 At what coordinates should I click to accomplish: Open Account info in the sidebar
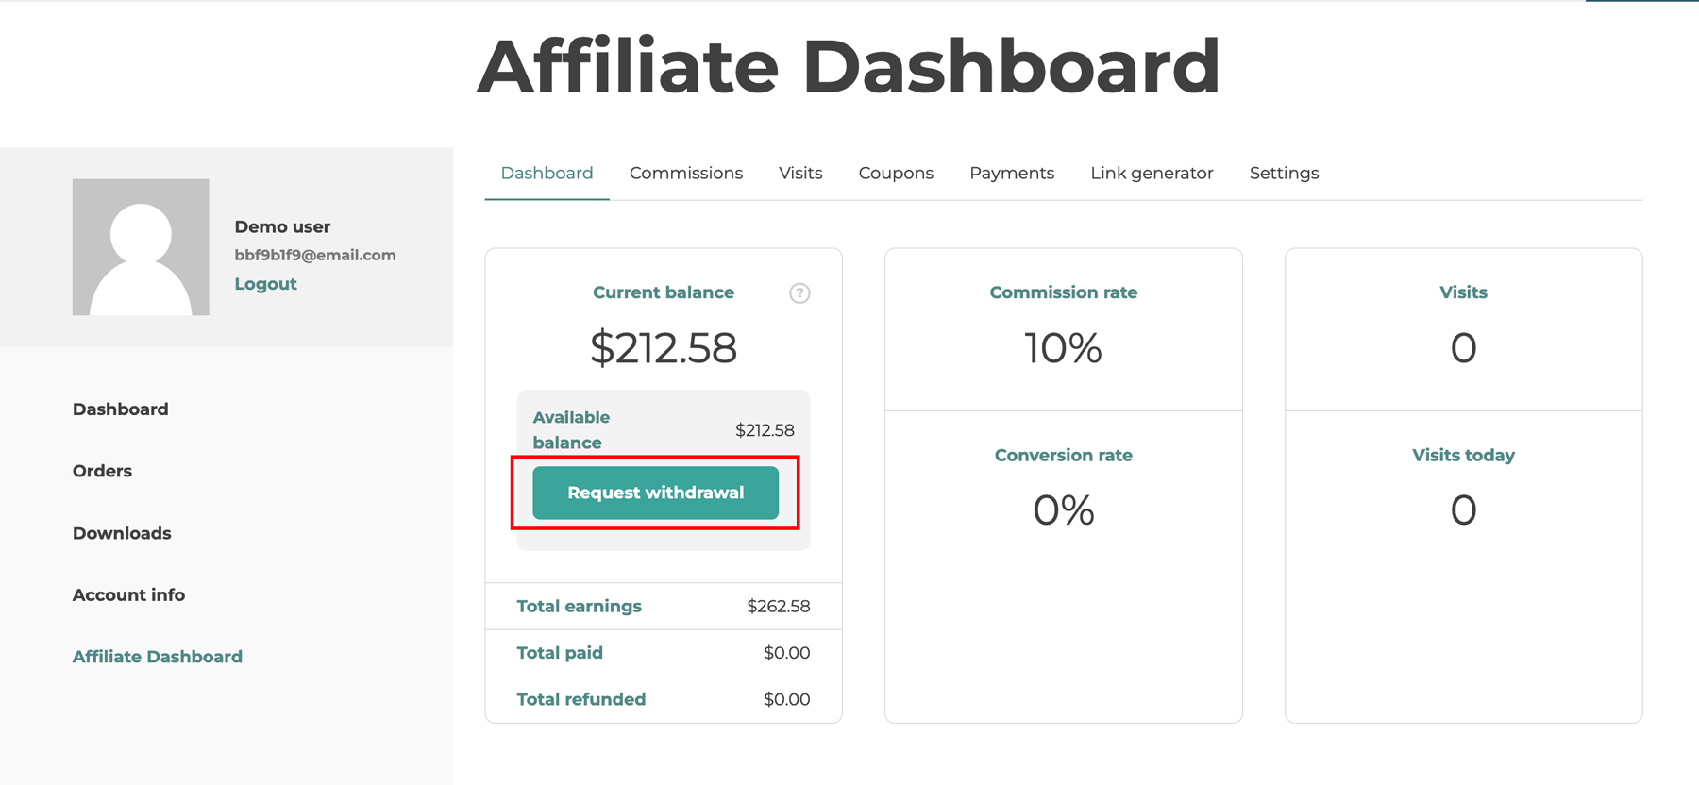coord(128,595)
